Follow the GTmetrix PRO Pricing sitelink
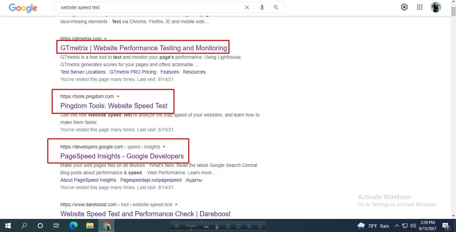The image size is (456, 232). click(x=133, y=72)
